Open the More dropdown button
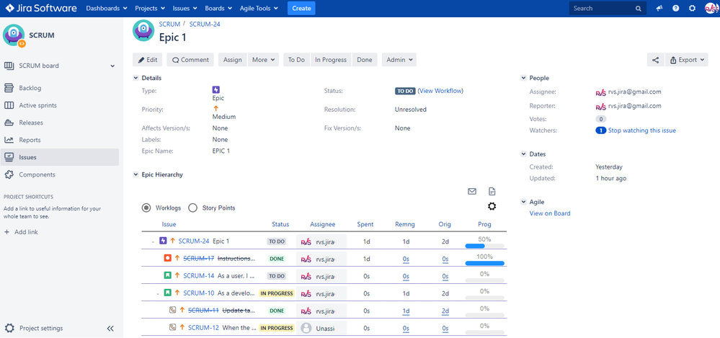This screenshot has width=720, height=338. [264, 60]
